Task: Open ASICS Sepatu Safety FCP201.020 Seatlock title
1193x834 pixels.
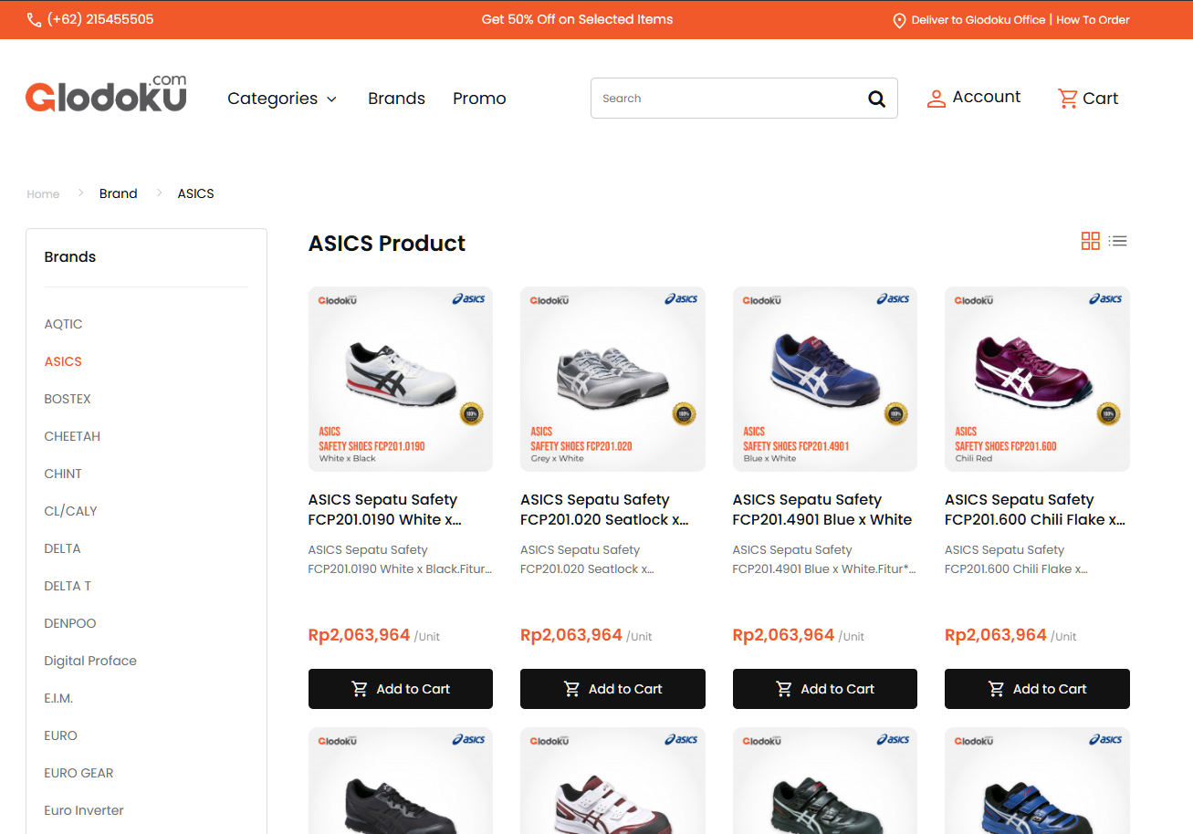Action: pyautogui.click(x=604, y=510)
